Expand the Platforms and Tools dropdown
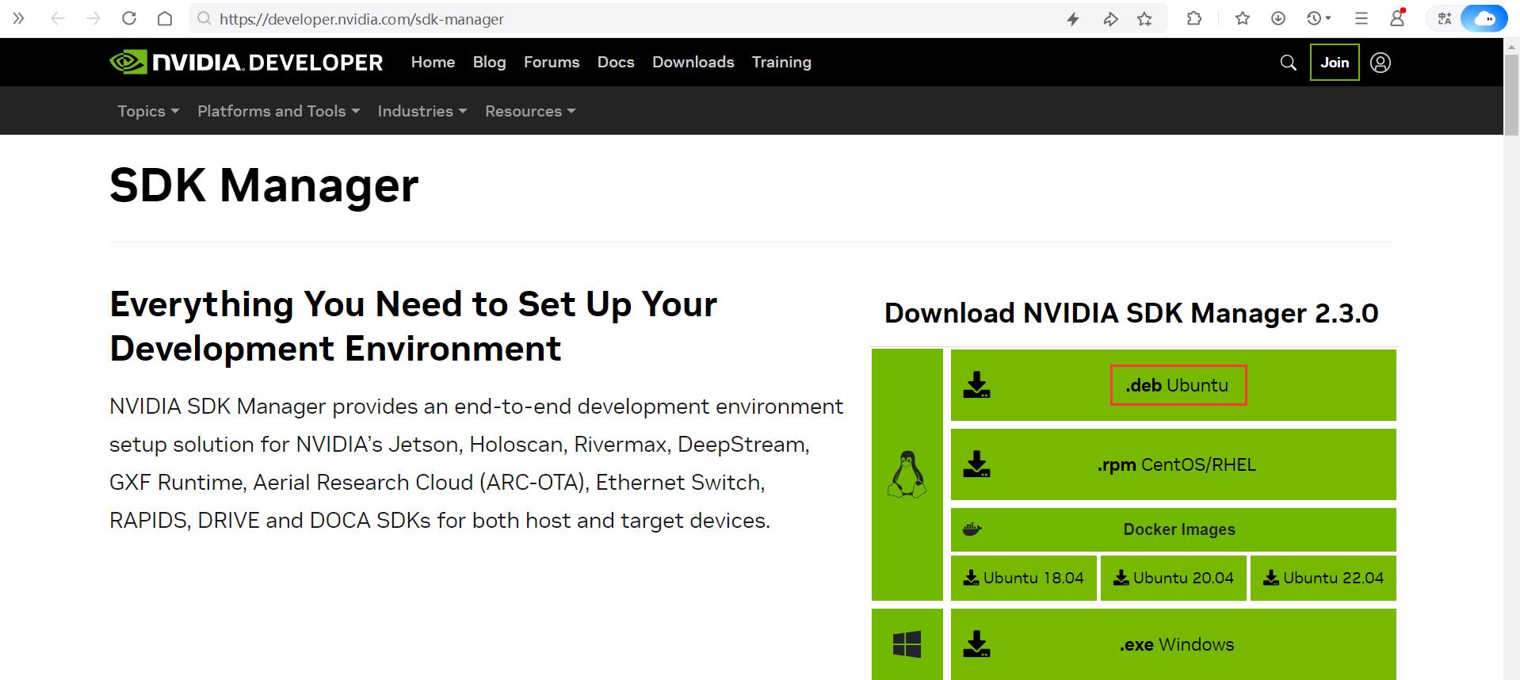Image resolution: width=1520 pixels, height=680 pixels. [279, 111]
